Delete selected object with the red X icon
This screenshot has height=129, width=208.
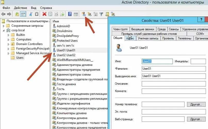[44, 14]
